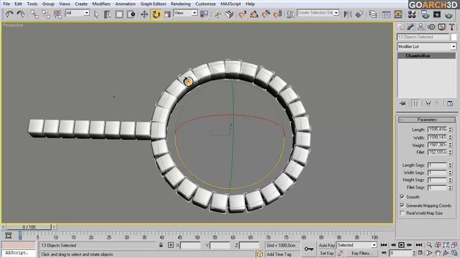The width and height of the screenshot is (460, 258).
Task: Open the Layer Manager icon
Action: [373, 14]
